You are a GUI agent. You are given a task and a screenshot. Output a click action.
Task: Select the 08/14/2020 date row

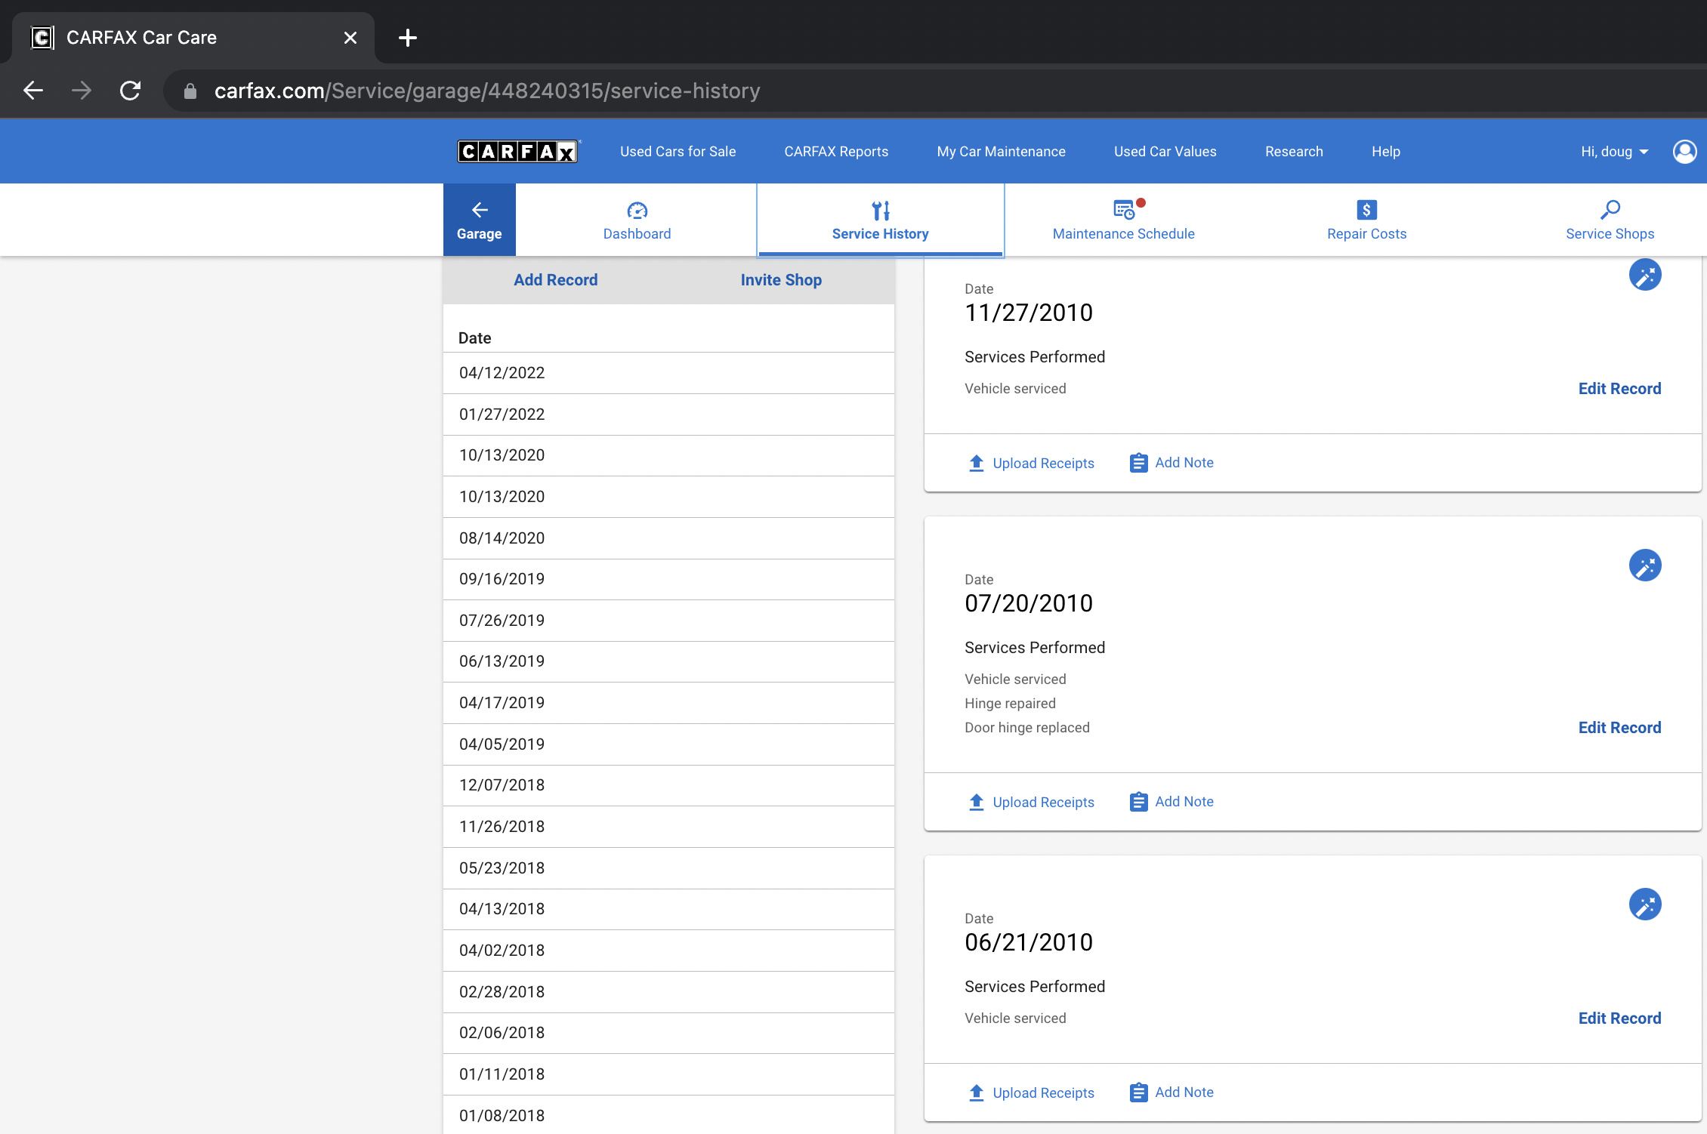click(668, 538)
